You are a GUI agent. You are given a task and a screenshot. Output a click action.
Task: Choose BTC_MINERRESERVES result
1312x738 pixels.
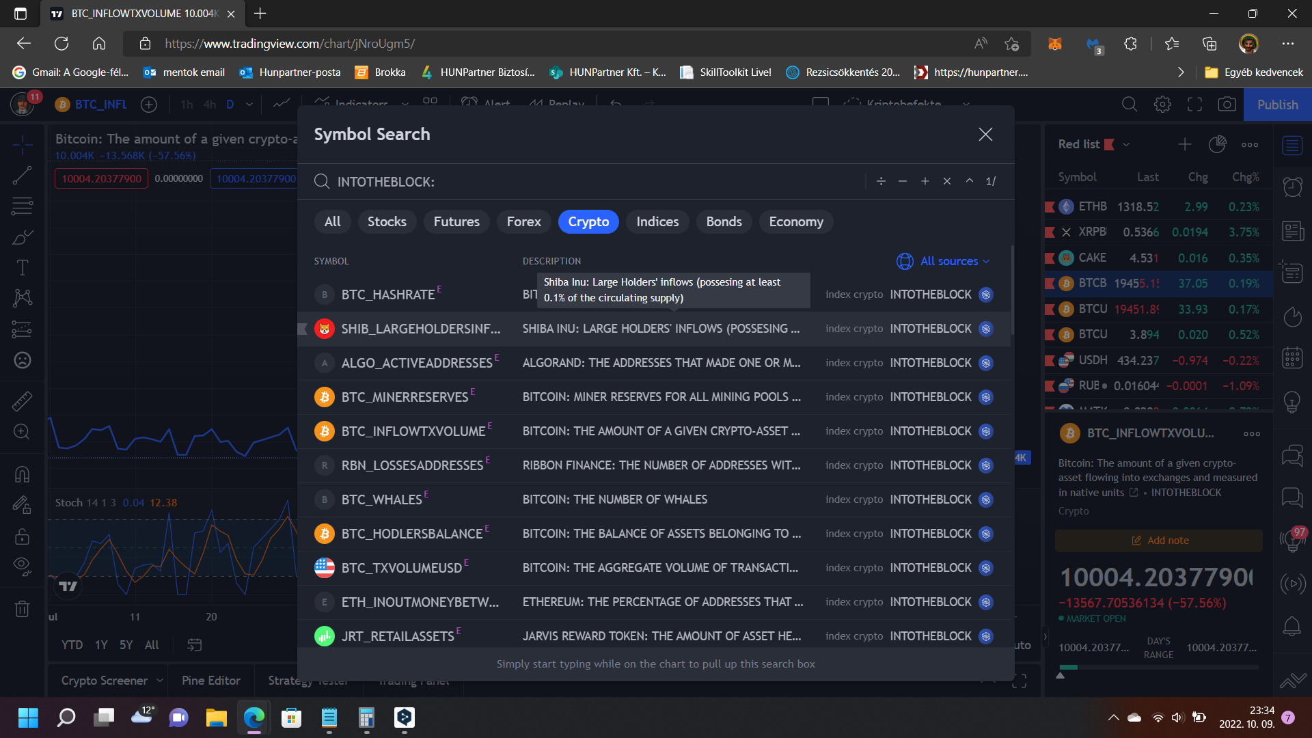coord(653,397)
